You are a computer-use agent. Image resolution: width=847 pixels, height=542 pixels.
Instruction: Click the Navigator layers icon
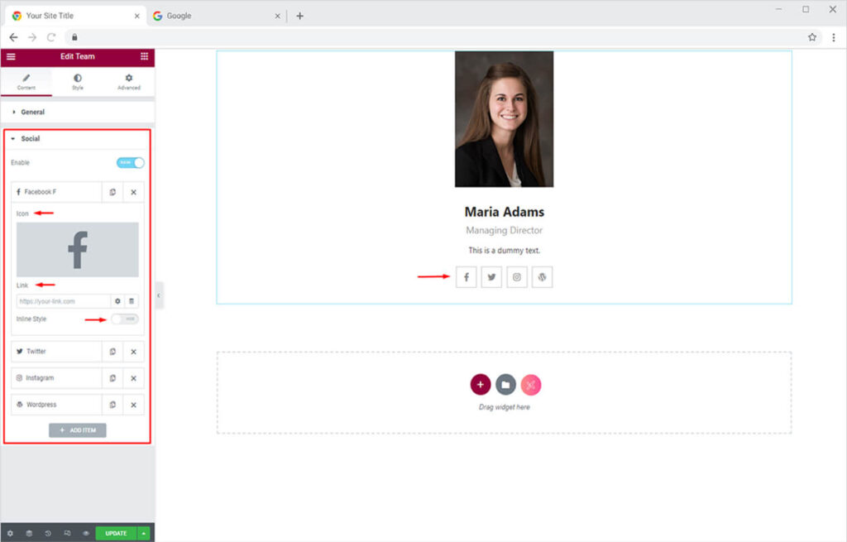pos(29,534)
